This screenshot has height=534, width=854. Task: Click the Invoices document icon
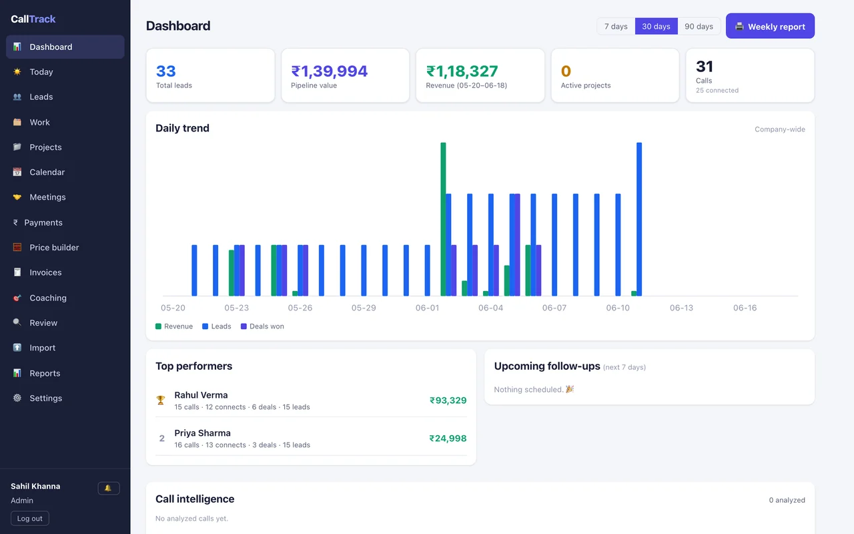point(17,272)
